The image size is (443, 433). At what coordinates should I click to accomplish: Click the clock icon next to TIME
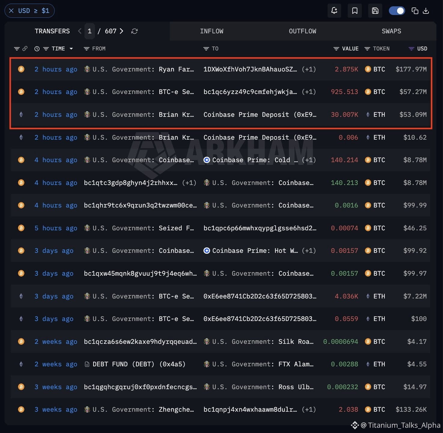[37, 49]
